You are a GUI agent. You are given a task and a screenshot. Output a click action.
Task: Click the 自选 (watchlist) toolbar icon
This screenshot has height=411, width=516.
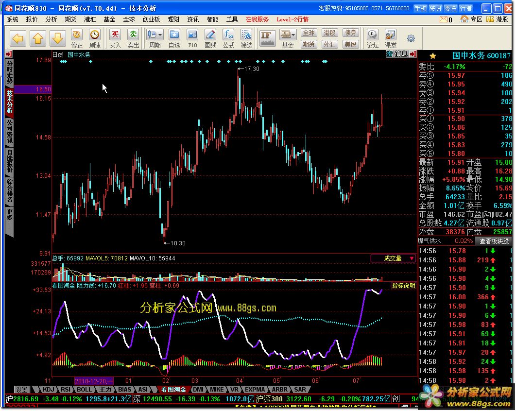point(174,38)
